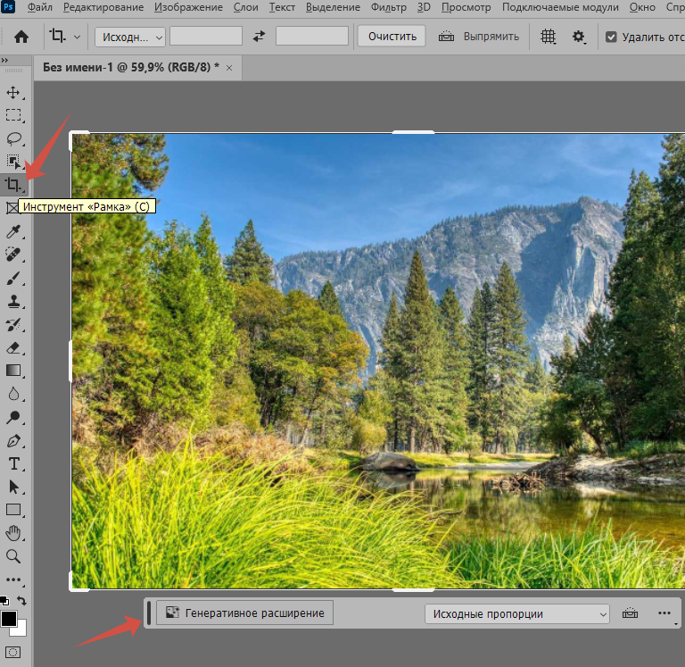The width and height of the screenshot is (685, 667).
Task: Click straighten icon in contextual task bar
Action: click(x=630, y=613)
